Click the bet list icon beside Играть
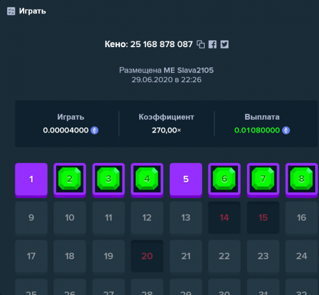Screen dimensions: 319x295 [x=11, y=11]
